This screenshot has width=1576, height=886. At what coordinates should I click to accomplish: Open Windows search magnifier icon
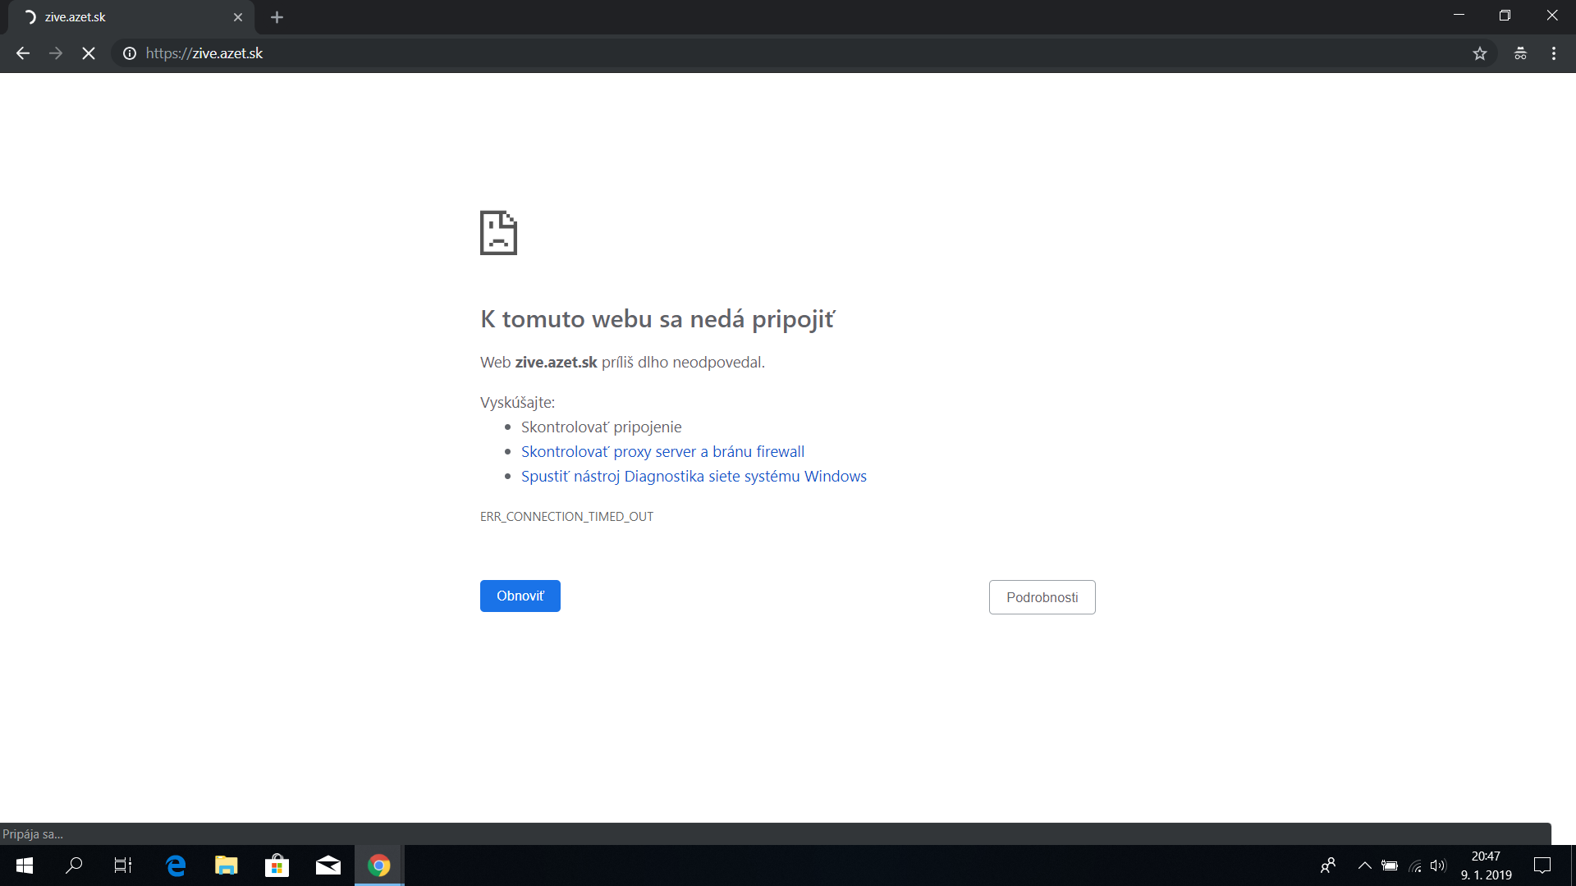pyautogui.click(x=74, y=865)
